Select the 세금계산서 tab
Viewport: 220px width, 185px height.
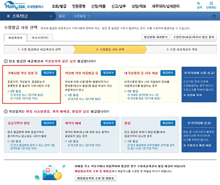pos(15,38)
